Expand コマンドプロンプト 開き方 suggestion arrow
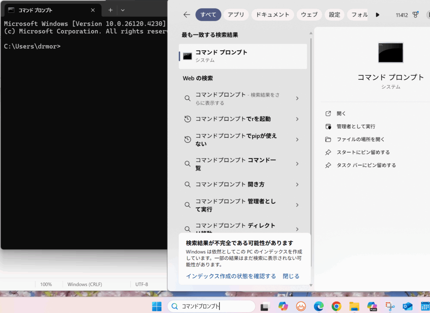Image resolution: width=430 pixels, height=313 pixels. 297,184
